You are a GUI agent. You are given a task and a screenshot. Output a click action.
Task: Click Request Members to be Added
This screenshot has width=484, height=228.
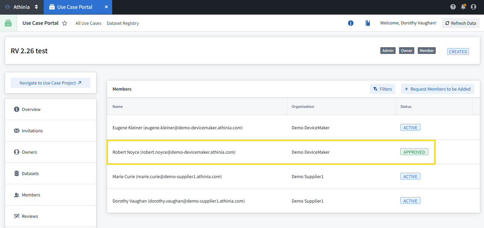[437, 89]
